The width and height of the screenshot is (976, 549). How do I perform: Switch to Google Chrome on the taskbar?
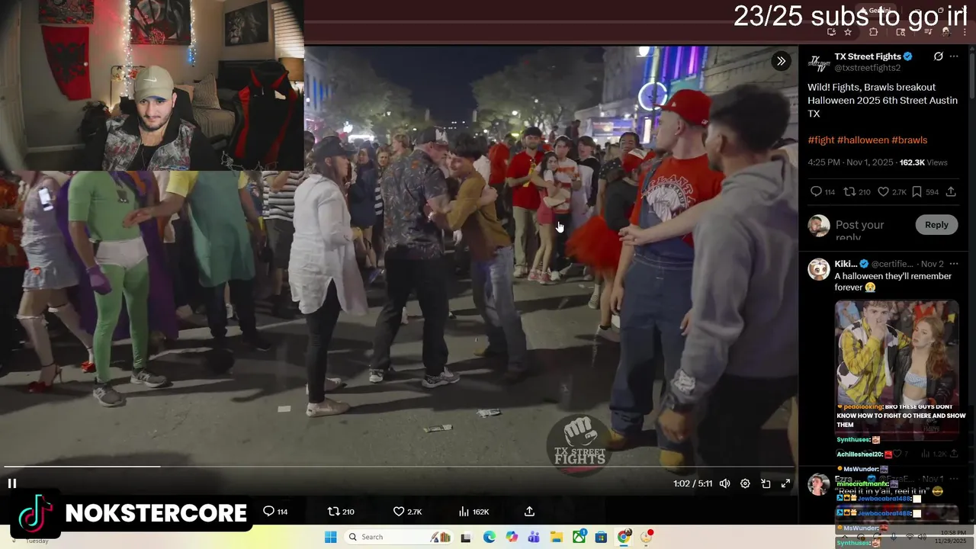(624, 537)
